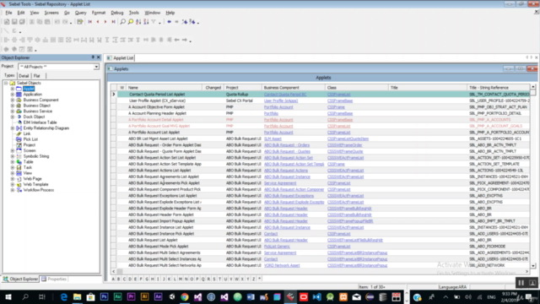The height and width of the screenshot is (304, 540).
Task: Open Picklist Generic business component link
Action: coord(277,247)
